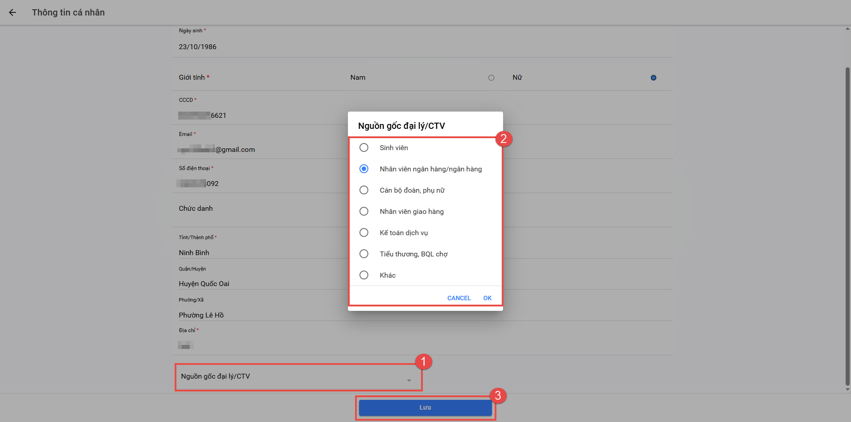Screen dimensions: 851x422
Task: Choose Kế toán dịch vụ option
Action: point(364,232)
